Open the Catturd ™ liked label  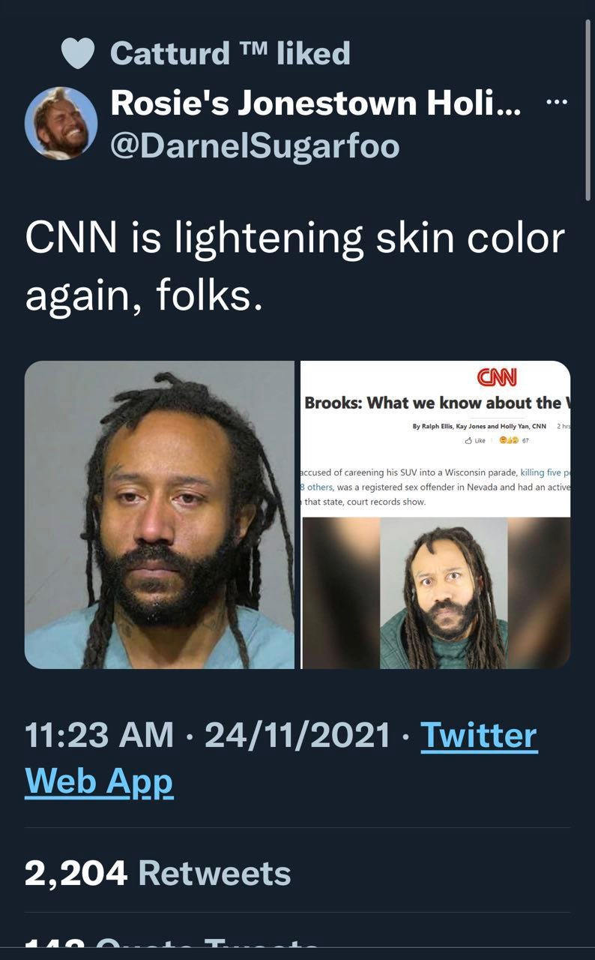230,52
